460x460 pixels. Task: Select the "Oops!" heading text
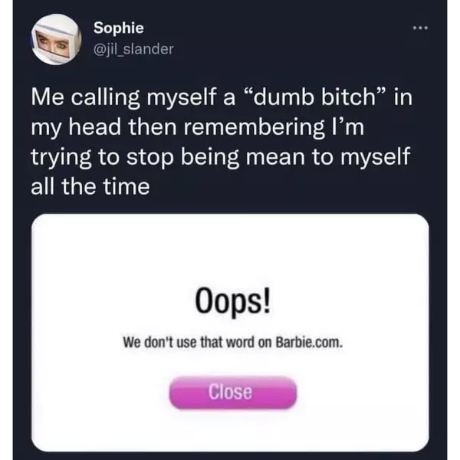[232, 303]
